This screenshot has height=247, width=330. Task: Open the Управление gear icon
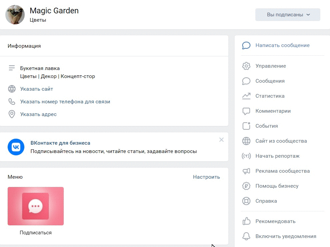[x=246, y=66]
